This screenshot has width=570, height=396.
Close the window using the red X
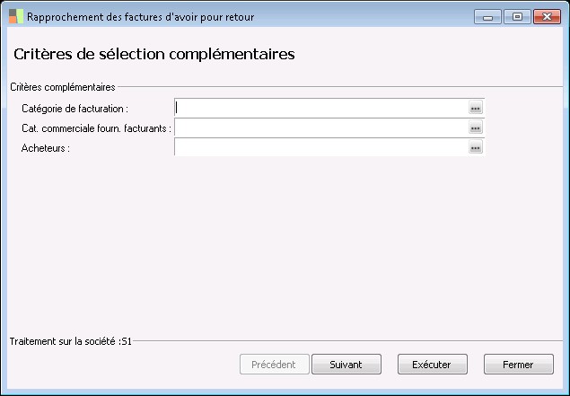coord(546,16)
